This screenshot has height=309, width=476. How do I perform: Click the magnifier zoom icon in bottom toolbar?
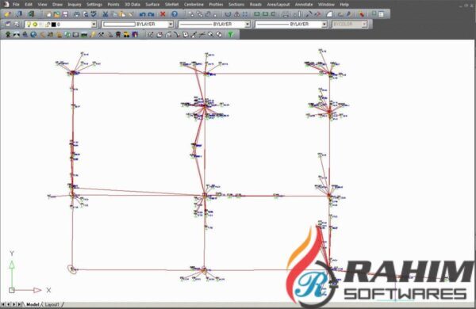point(210,35)
